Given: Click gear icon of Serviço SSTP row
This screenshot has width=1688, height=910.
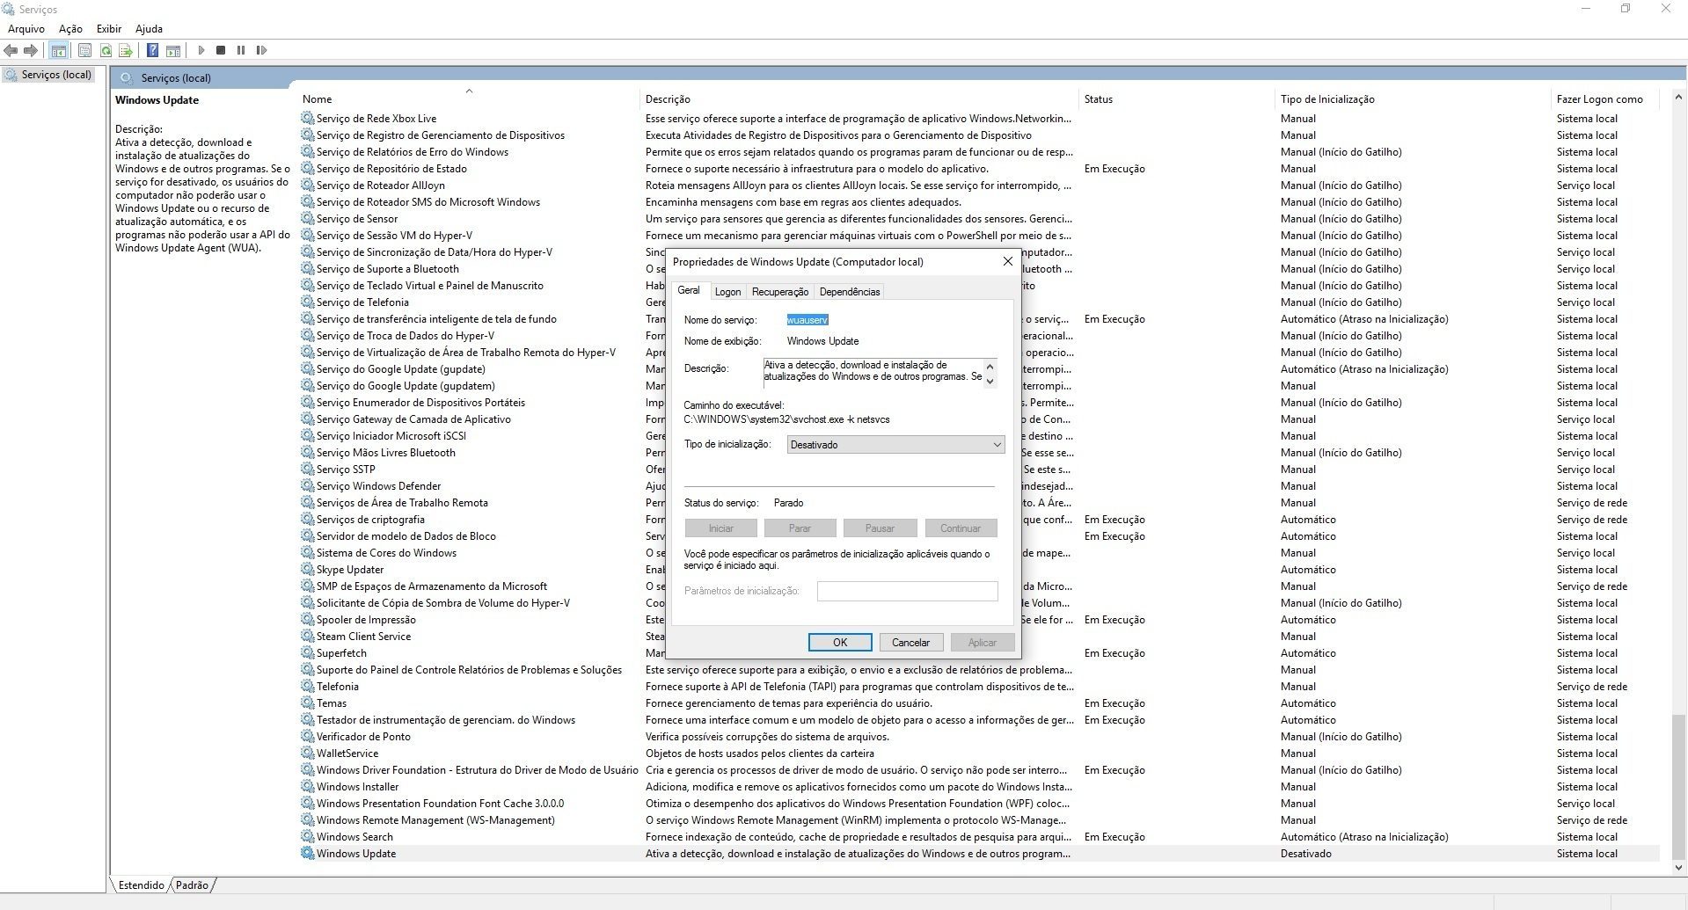Looking at the screenshot, I should [307, 470].
